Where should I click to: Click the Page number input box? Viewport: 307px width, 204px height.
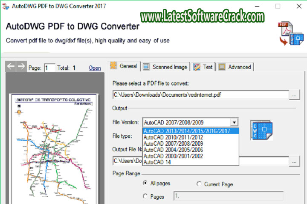point(49,68)
